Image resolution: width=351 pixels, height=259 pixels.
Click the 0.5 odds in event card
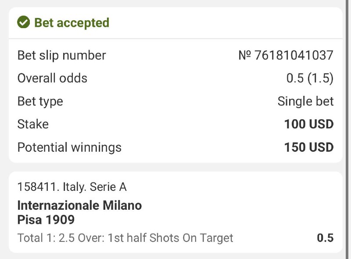(325, 238)
